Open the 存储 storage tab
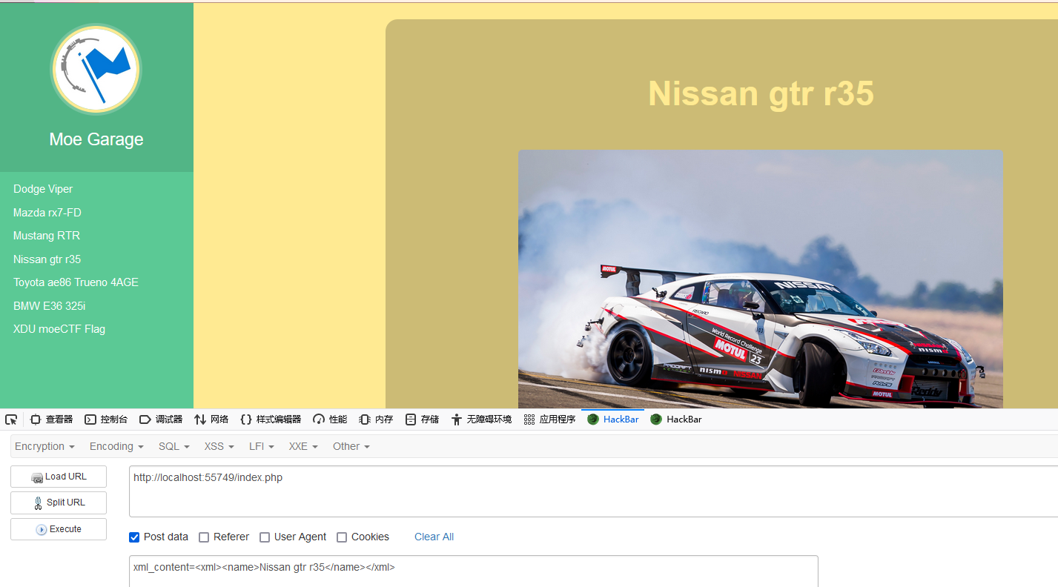The height and width of the screenshot is (587, 1058). [422, 419]
